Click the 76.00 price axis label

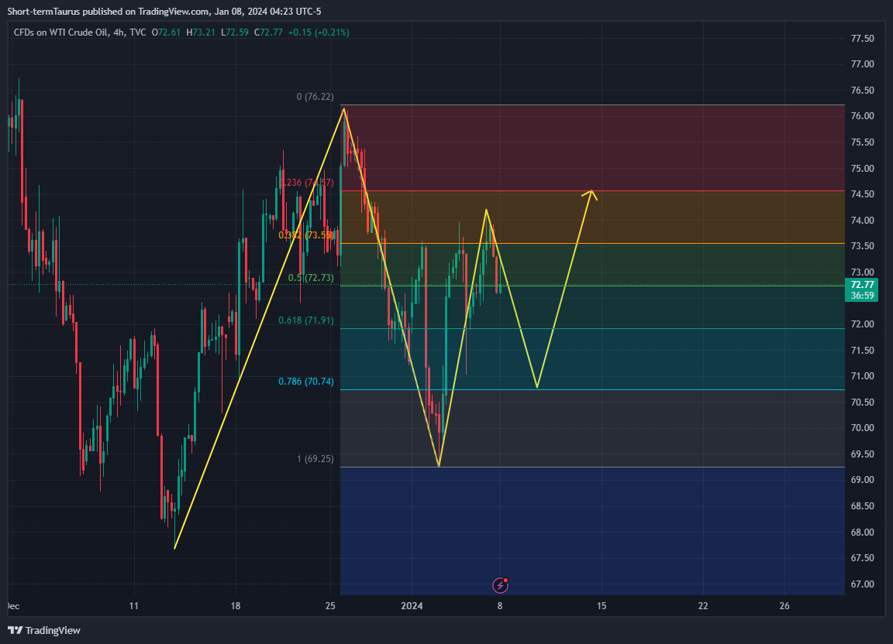(x=862, y=116)
